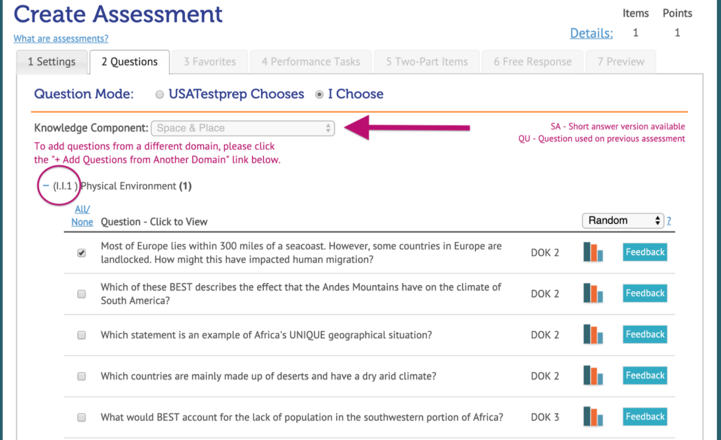
Task: Switch to the 1 Settings tab
Action: tap(52, 62)
